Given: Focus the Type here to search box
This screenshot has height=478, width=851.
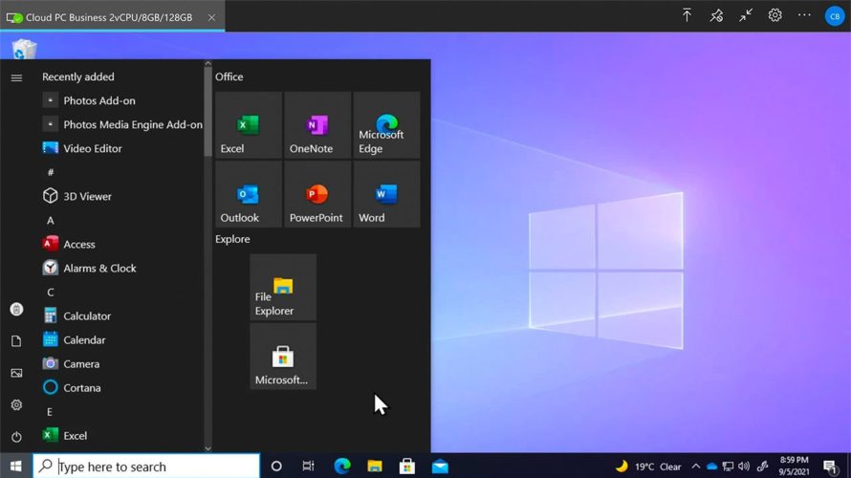Looking at the screenshot, I should coord(147,467).
